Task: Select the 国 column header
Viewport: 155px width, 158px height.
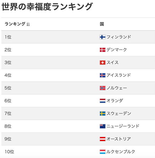Action: 102,24
